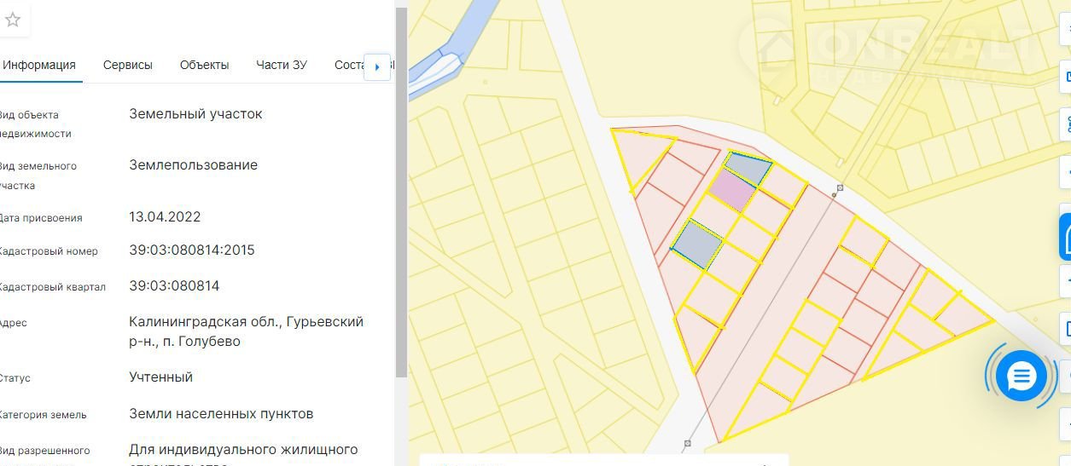Click square node marker at road's bottom end
Image resolution: width=1071 pixels, height=466 pixels.
pyautogui.click(x=687, y=443)
